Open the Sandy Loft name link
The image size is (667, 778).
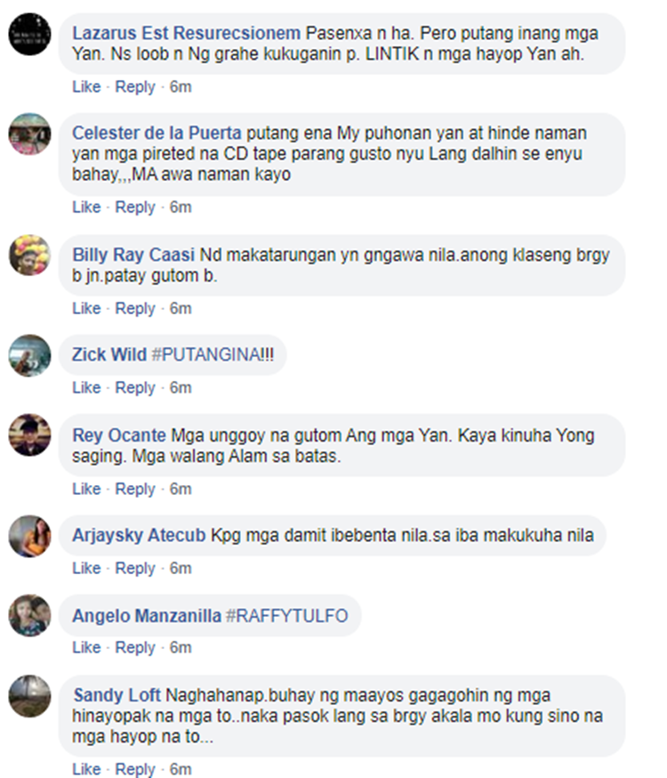117,695
